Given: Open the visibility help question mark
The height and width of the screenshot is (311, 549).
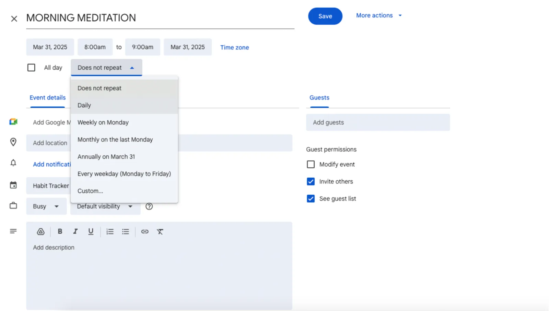Looking at the screenshot, I should click(149, 206).
